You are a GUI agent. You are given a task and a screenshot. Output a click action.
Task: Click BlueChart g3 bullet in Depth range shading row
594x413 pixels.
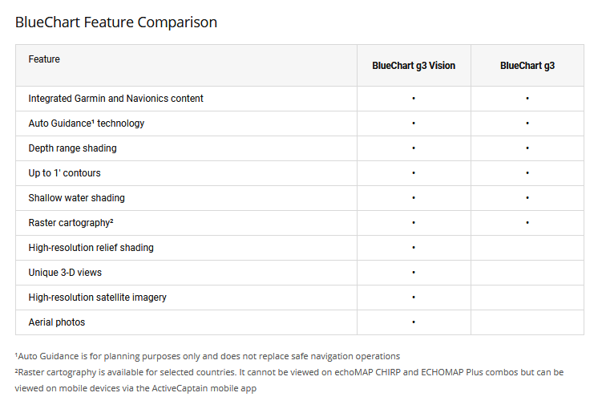click(x=527, y=148)
